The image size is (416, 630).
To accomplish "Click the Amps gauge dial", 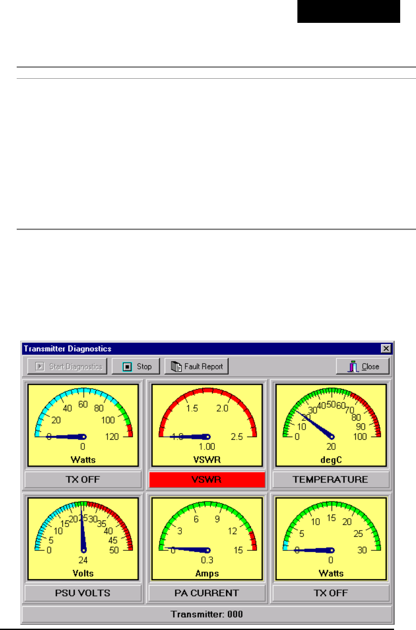I will coord(207,539).
